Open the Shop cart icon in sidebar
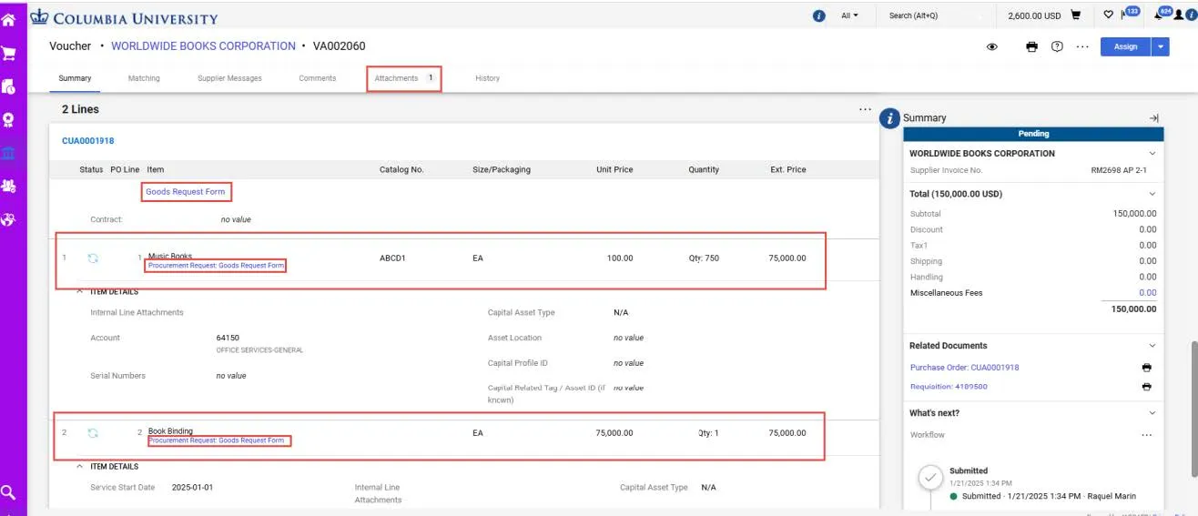Viewport: 1198px width, 516px height. pyautogui.click(x=8, y=53)
